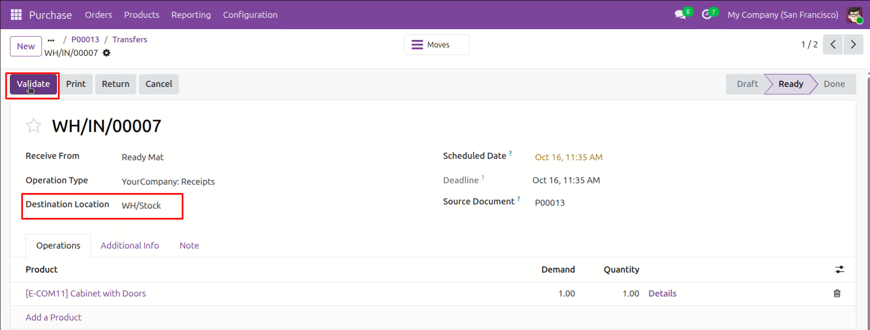
Task: Go to P00013 breadcrumb link
Action: coord(85,39)
